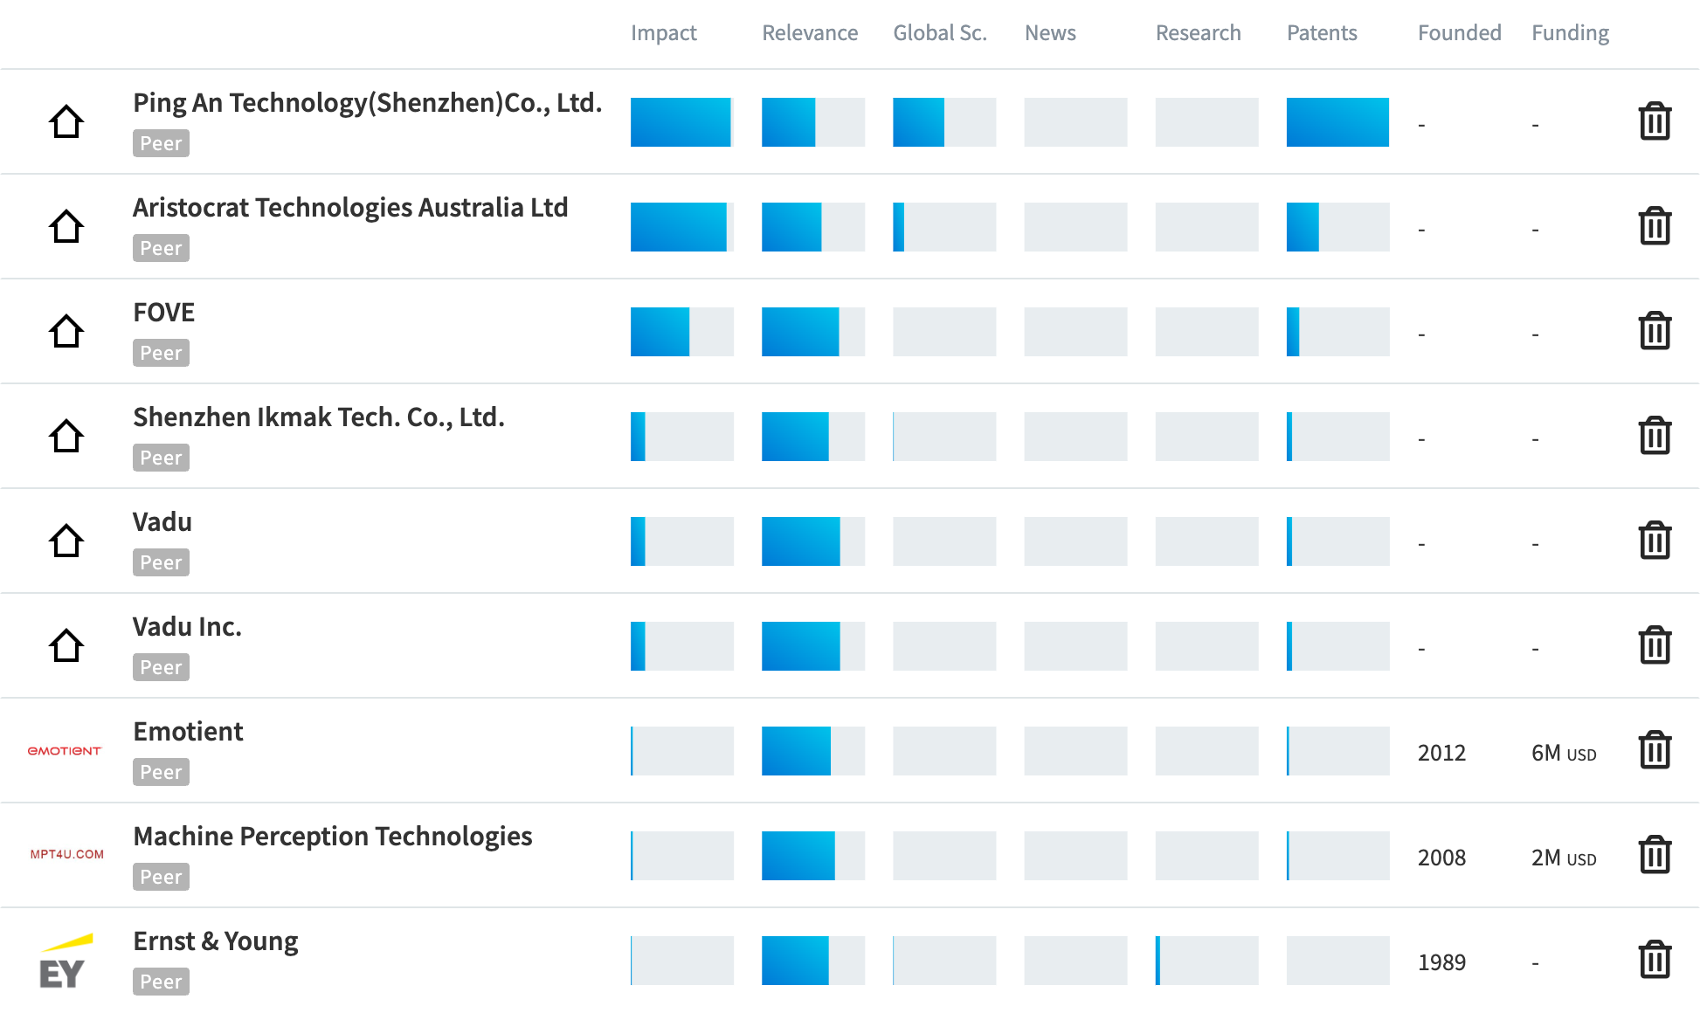This screenshot has width=1700, height=1013.
Task: Click the trash icon beside Emotient
Action: [x=1655, y=750]
